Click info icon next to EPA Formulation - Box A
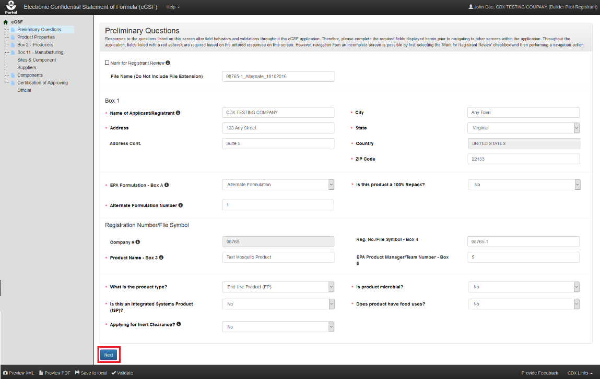 tap(167, 185)
